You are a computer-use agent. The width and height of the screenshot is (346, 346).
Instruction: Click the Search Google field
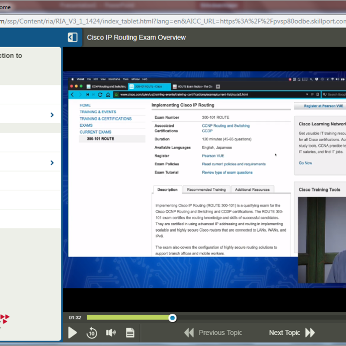(x=334, y=94)
